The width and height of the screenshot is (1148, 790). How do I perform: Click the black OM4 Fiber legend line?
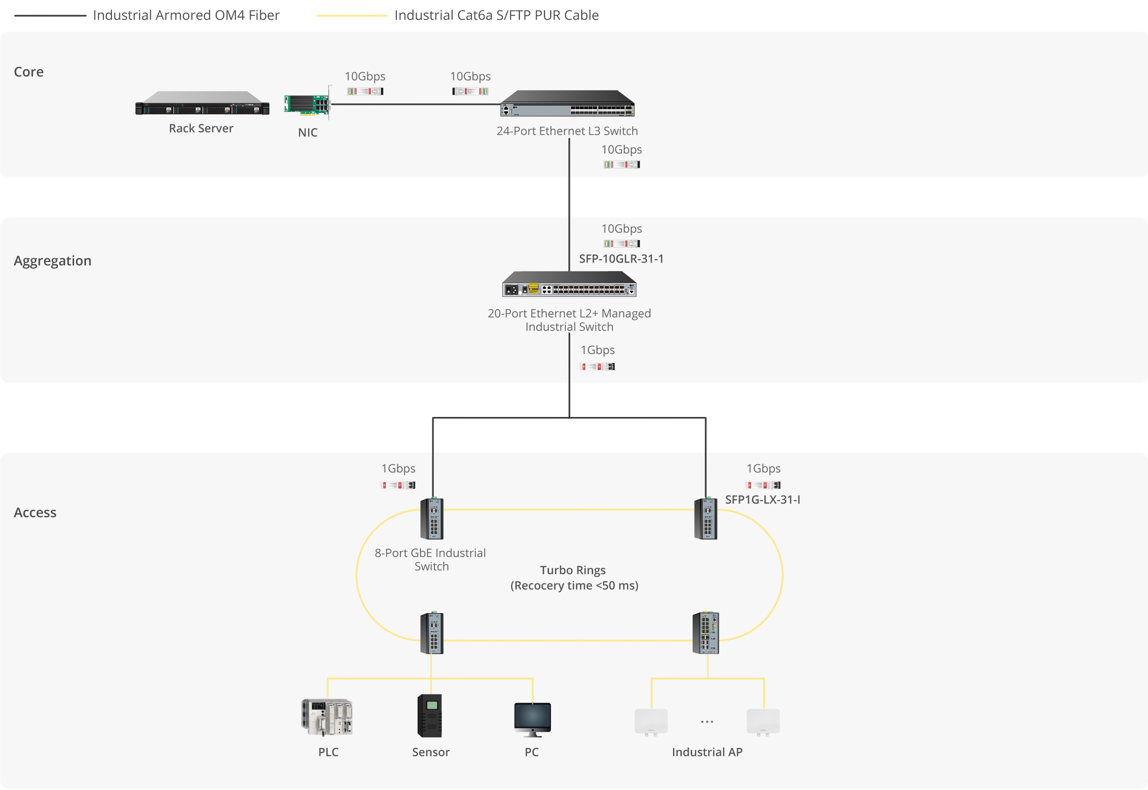pos(50,16)
